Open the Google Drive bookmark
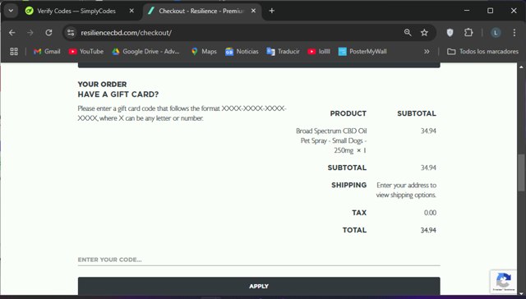Image resolution: width=526 pixels, height=299 pixels. (146, 51)
